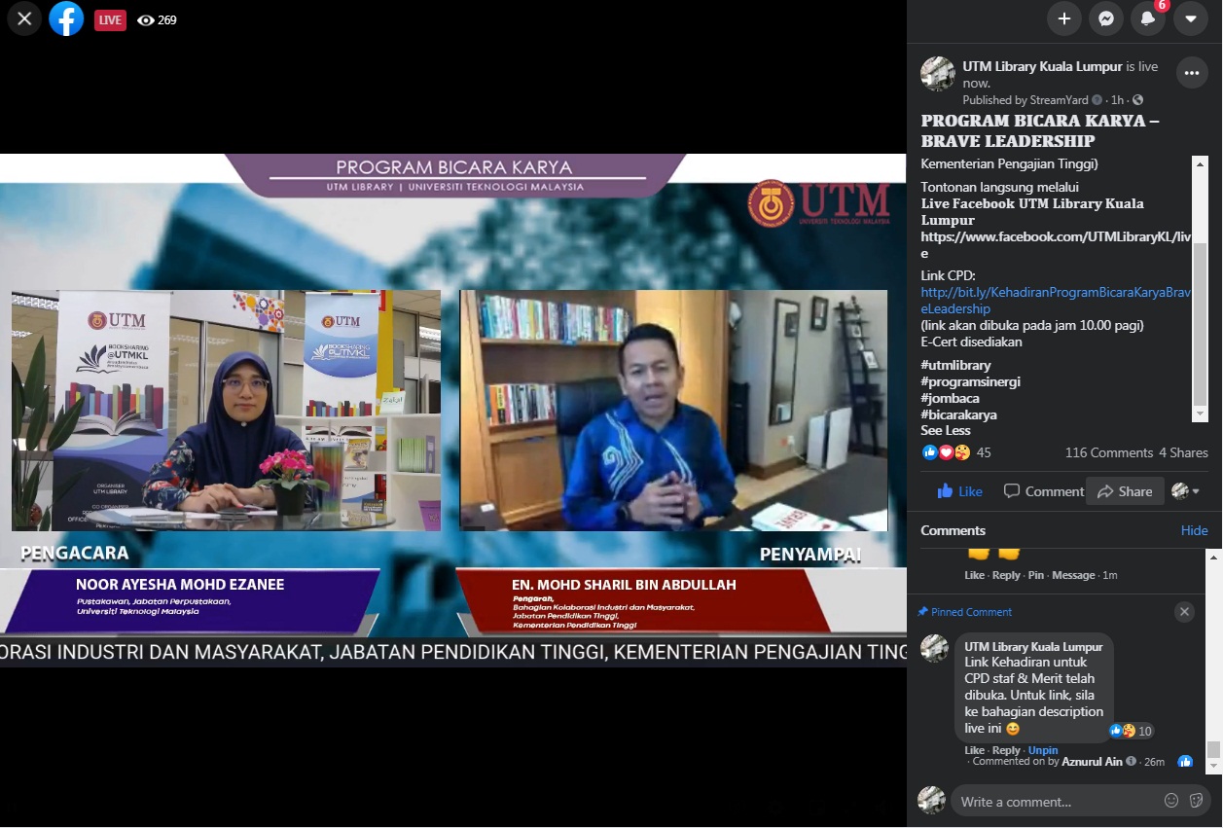
Task: Open pinned comment author's profile picture
Action: [x=934, y=648]
